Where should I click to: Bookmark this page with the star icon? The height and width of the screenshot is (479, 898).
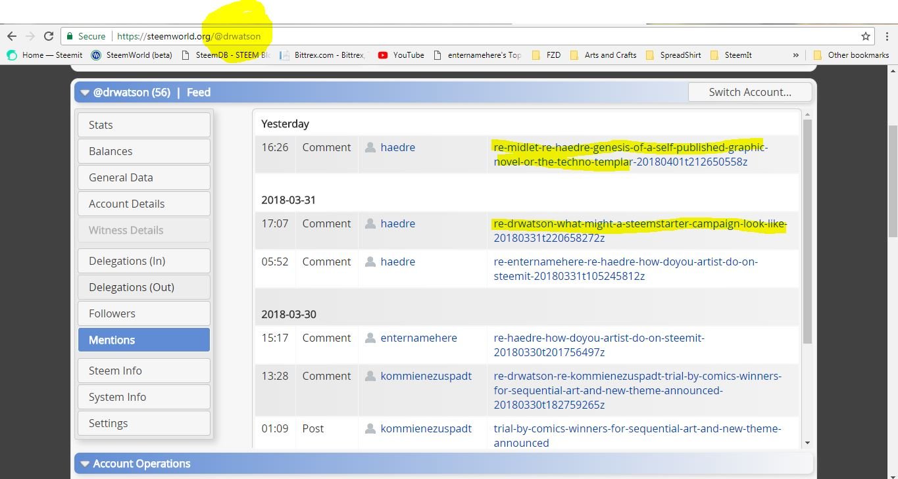tap(866, 36)
